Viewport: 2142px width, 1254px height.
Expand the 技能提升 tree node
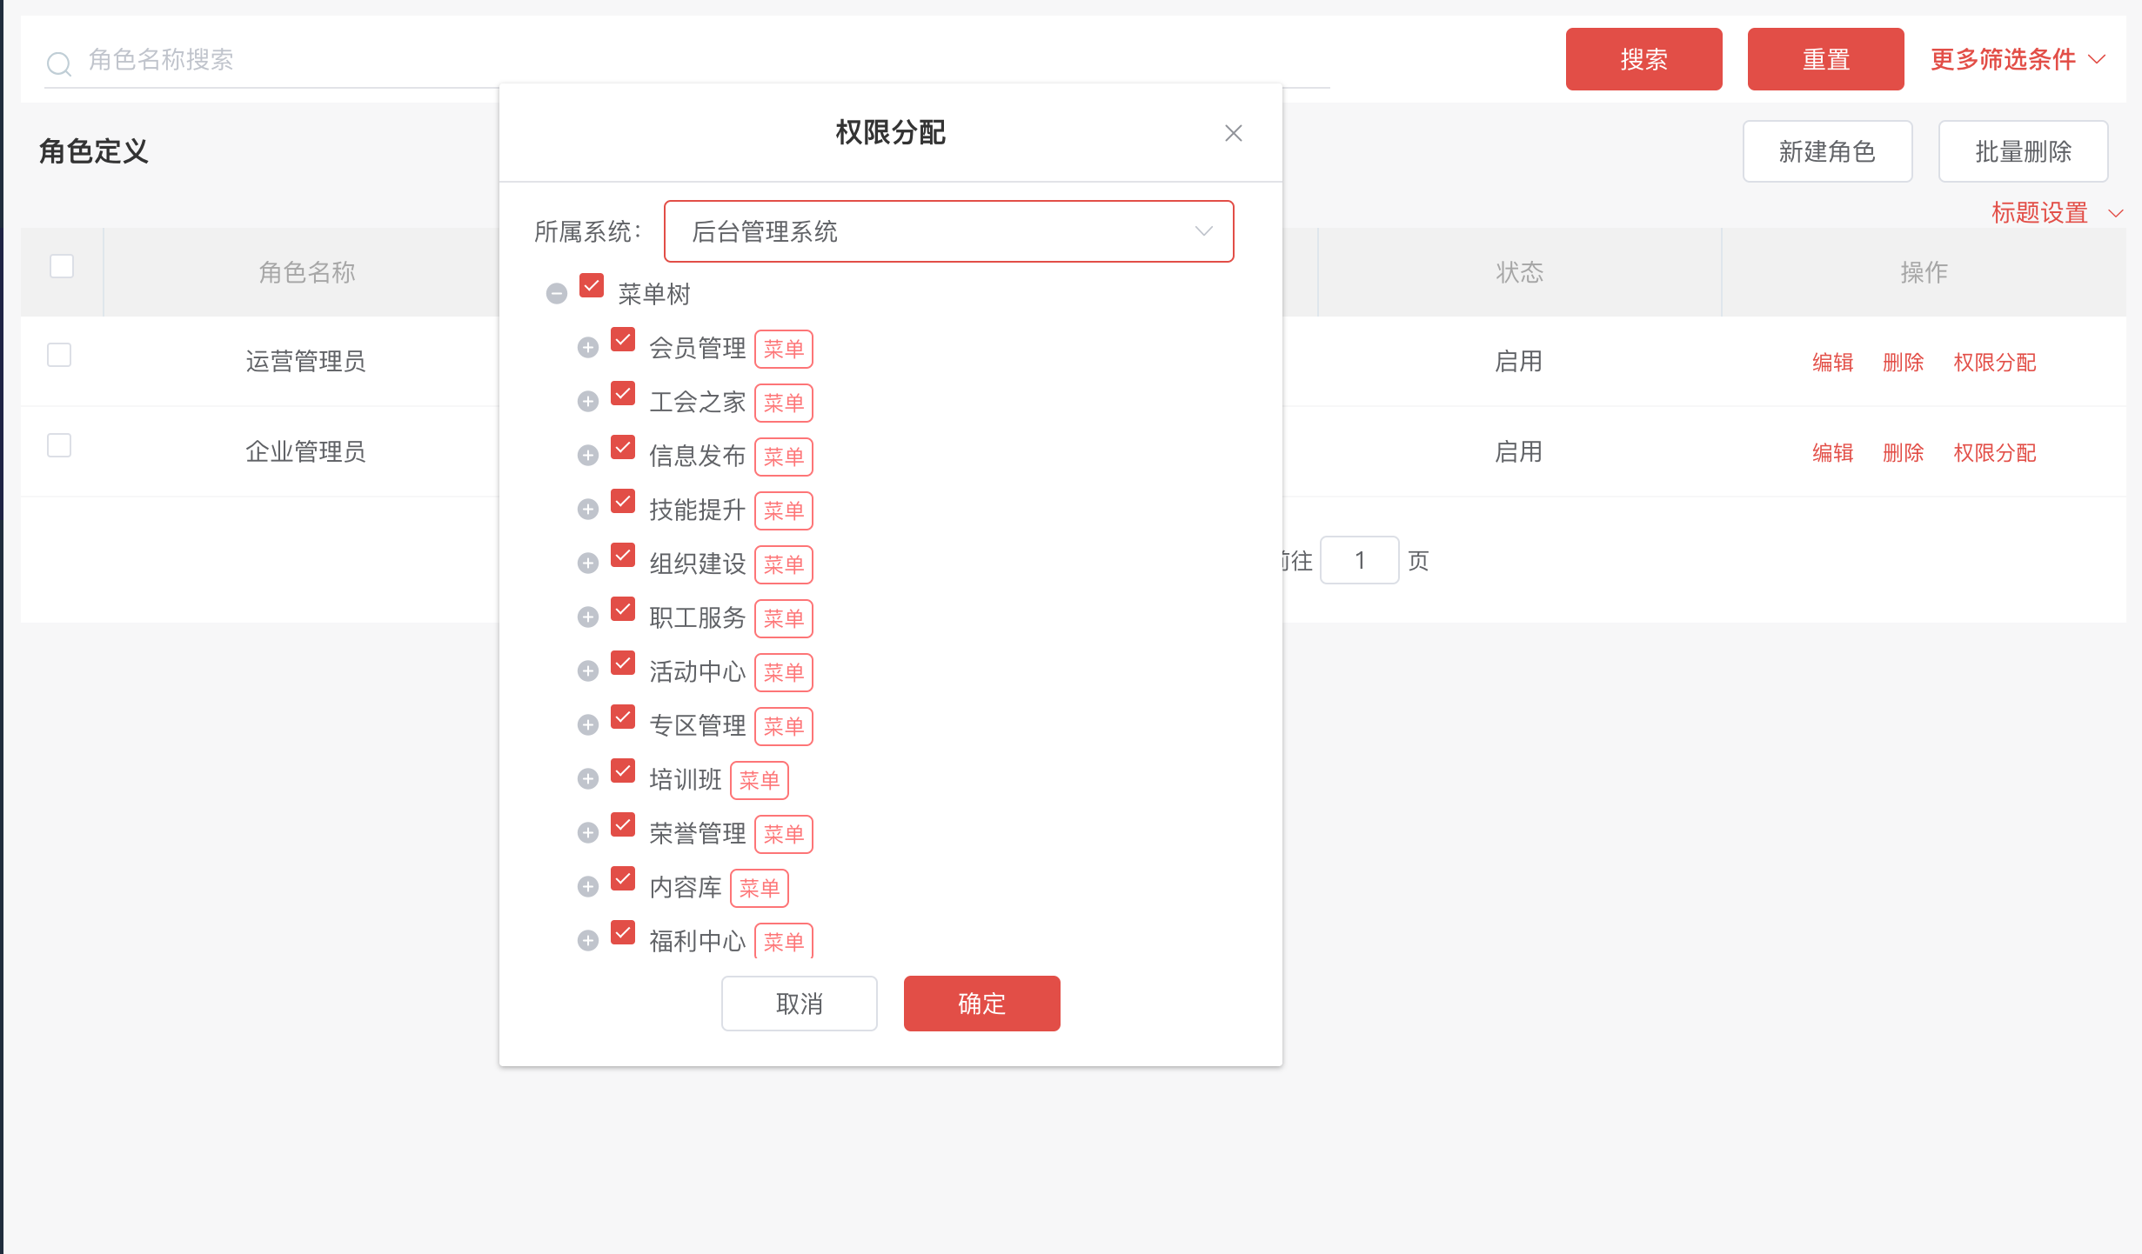(x=588, y=510)
